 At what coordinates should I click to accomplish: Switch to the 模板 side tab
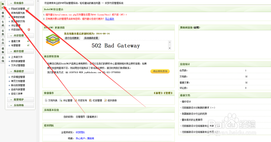click(3, 50)
